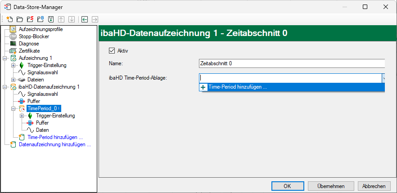Collapse the Aufzeichnung 1 tree node
This screenshot has width=397, height=193.
(5, 58)
